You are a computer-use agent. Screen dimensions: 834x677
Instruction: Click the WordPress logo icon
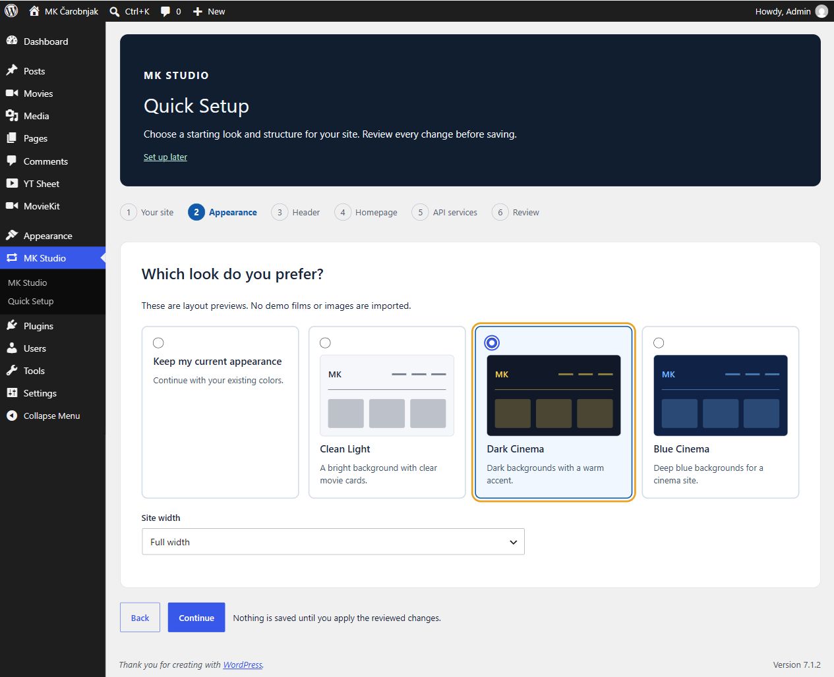click(11, 11)
